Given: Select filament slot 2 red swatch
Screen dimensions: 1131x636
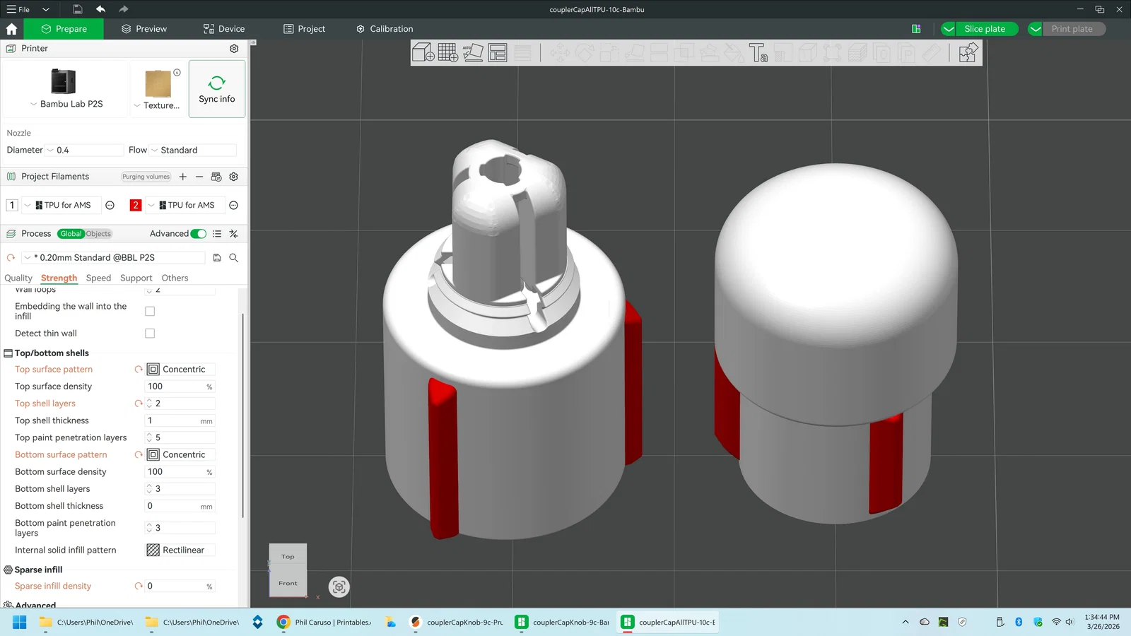Looking at the screenshot, I should [x=136, y=206].
